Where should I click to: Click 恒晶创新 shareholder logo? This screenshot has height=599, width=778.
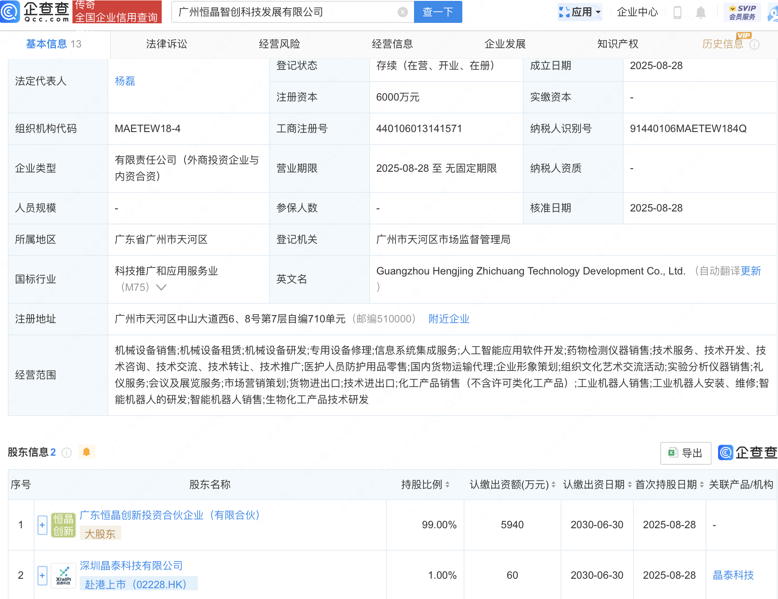coord(63,525)
